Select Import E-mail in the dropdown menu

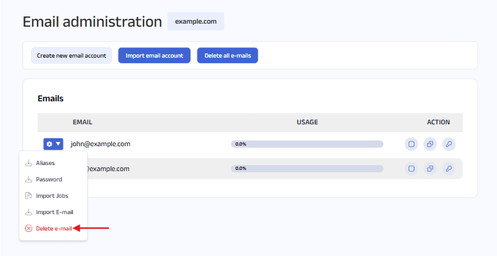click(x=54, y=212)
